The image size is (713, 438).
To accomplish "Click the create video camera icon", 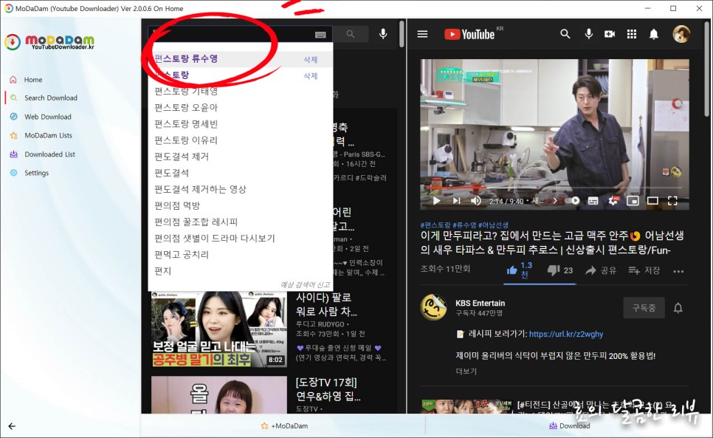I will (610, 33).
